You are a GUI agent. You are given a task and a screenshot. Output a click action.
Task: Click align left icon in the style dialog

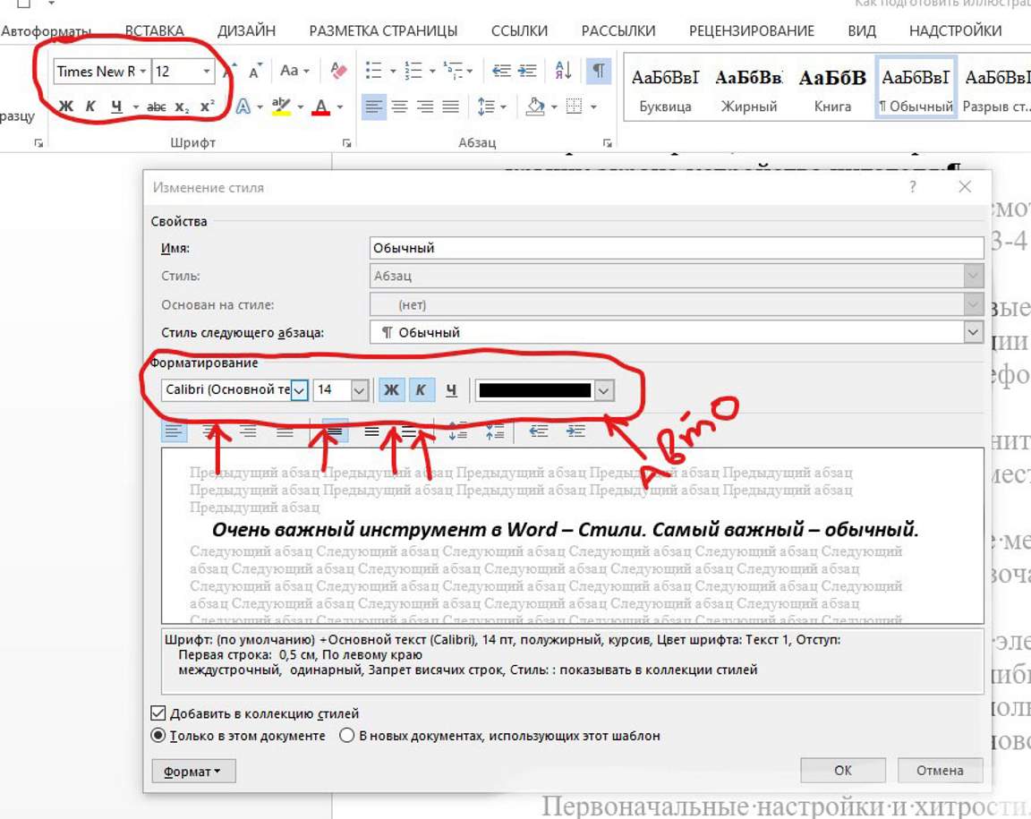pyautogui.click(x=174, y=431)
